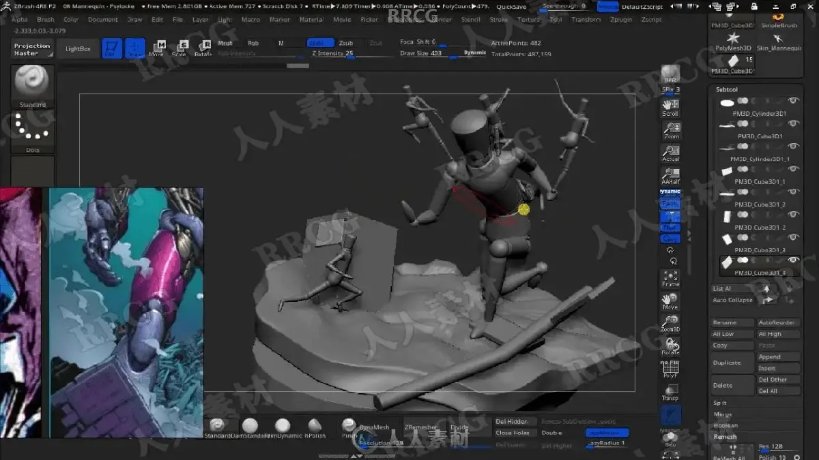
Task: Click List All subtools
Action: pos(732,288)
